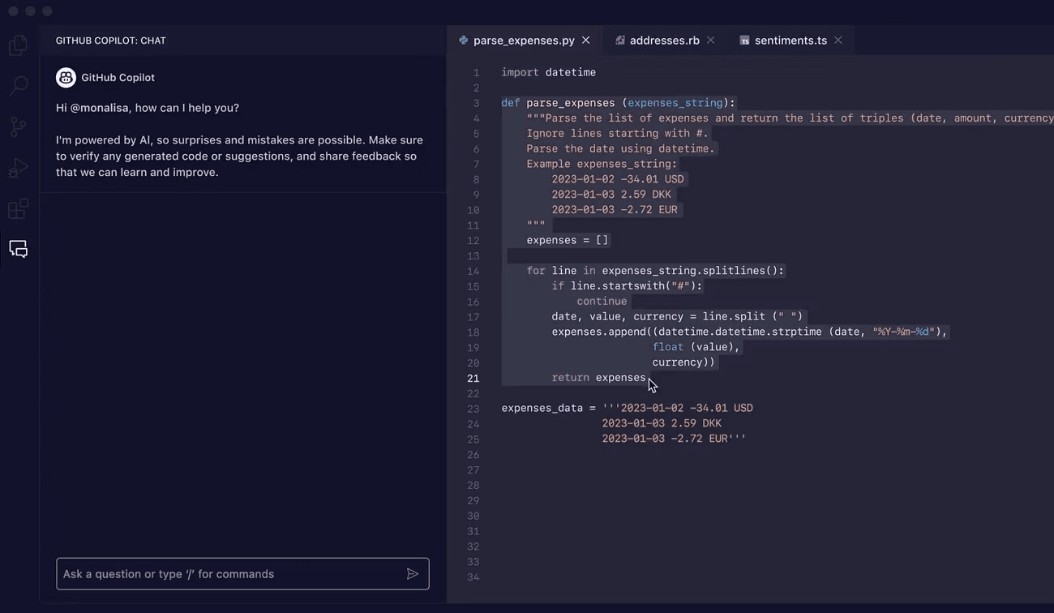Click the red macOS close window button

[13, 11]
